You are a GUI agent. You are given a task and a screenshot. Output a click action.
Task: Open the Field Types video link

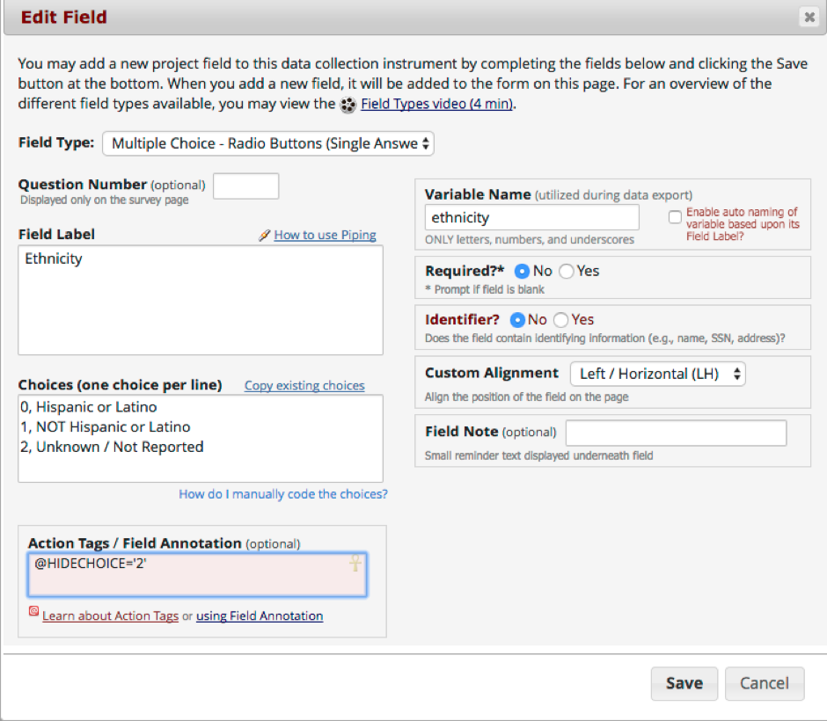436,104
